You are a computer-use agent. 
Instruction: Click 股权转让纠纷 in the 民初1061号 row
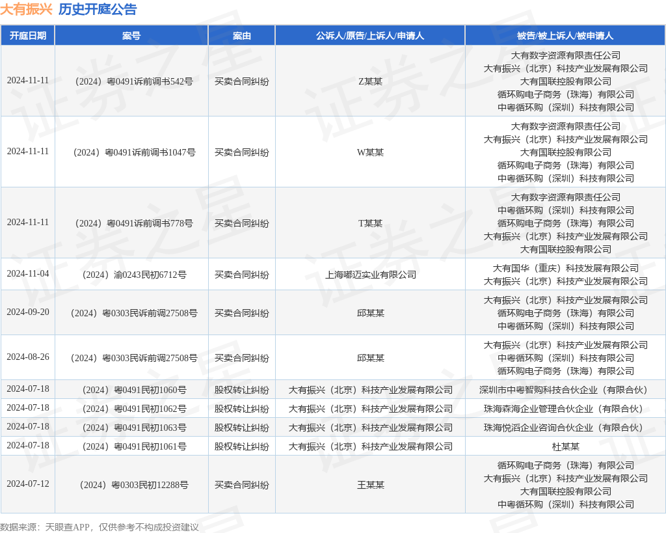click(242, 446)
